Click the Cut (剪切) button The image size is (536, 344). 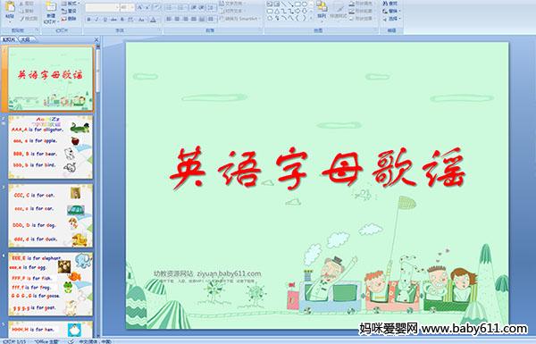point(27,4)
